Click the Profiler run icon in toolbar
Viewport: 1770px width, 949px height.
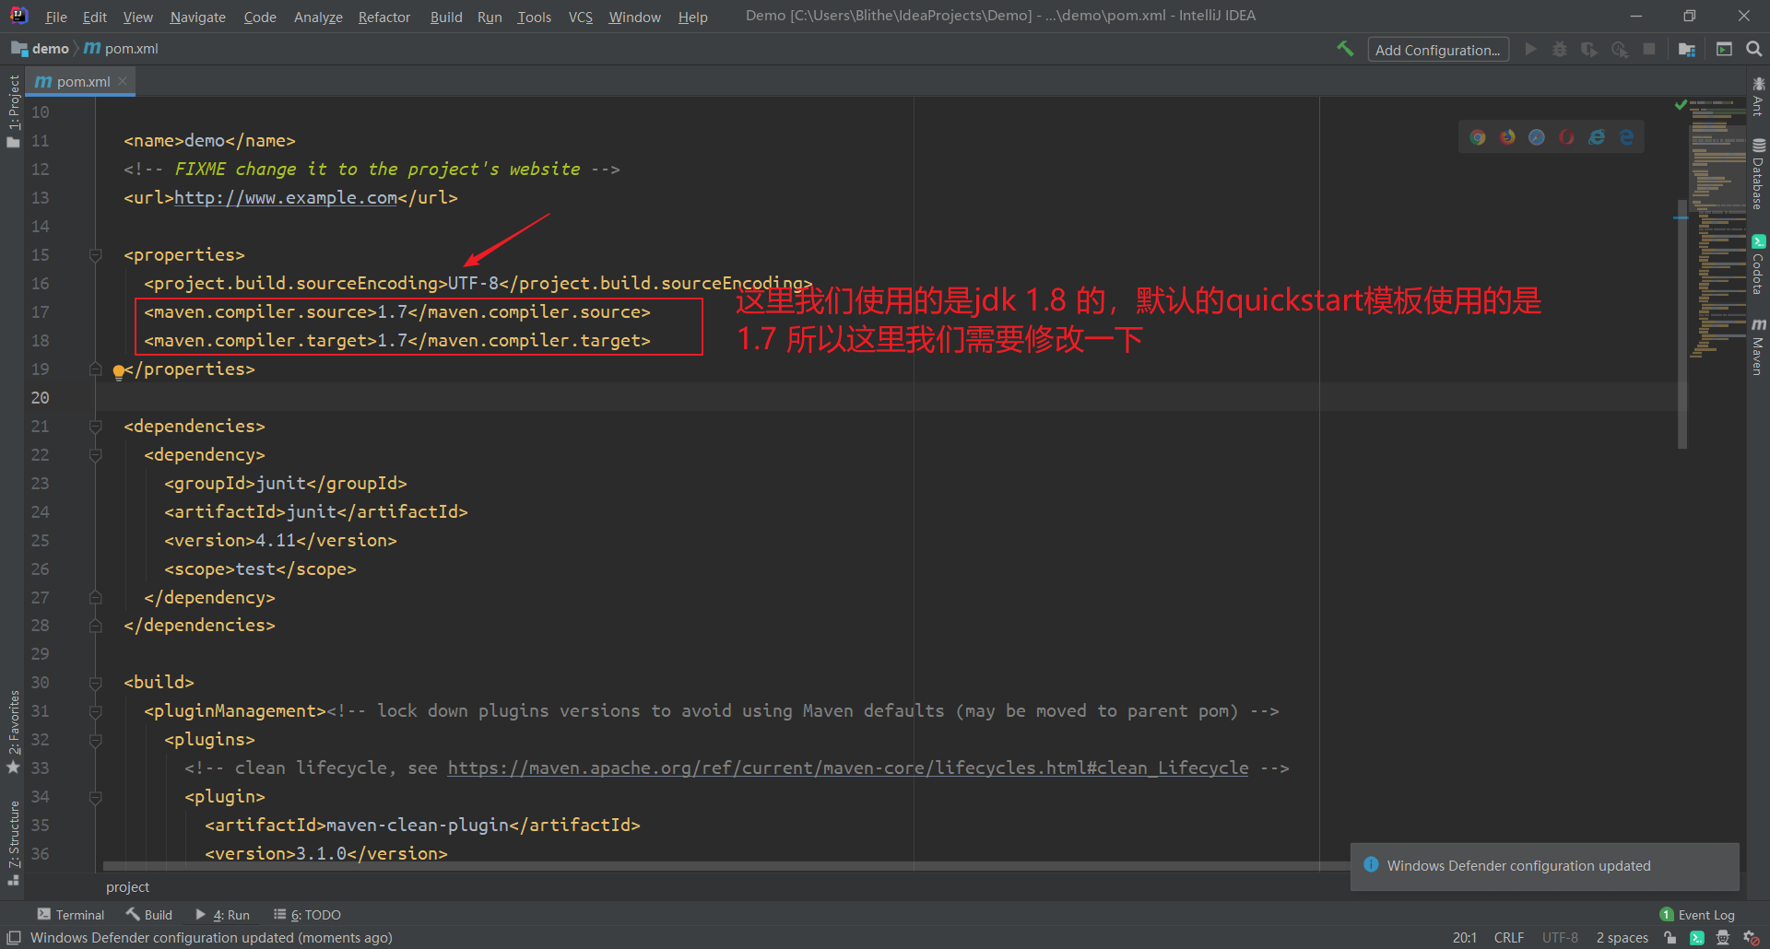1620,49
